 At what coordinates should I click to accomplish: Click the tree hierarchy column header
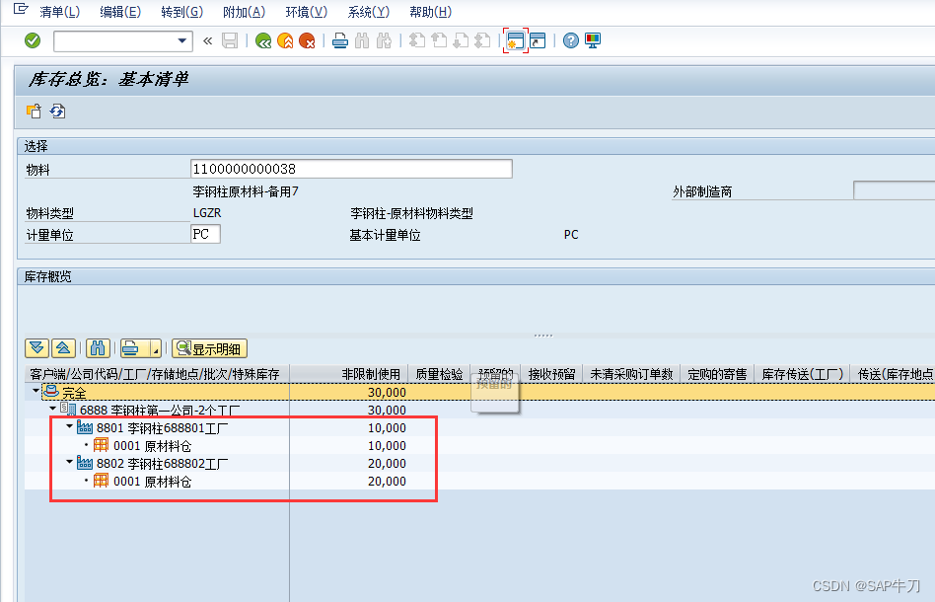pos(157,374)
